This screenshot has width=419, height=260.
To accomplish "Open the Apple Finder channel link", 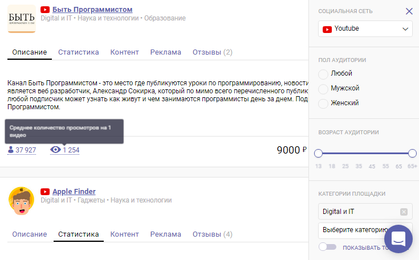I will pos(74,192).
